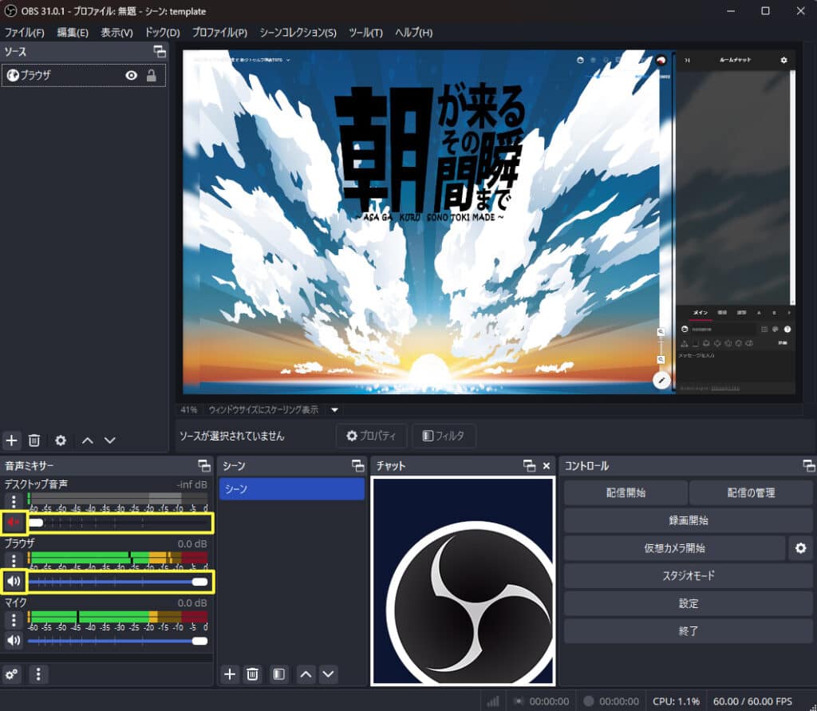This screenshot has height=711, width=817.
Task: Unmute the デスクトップ音声 channel
Action: pyautogui.click(x=14, y=523)
